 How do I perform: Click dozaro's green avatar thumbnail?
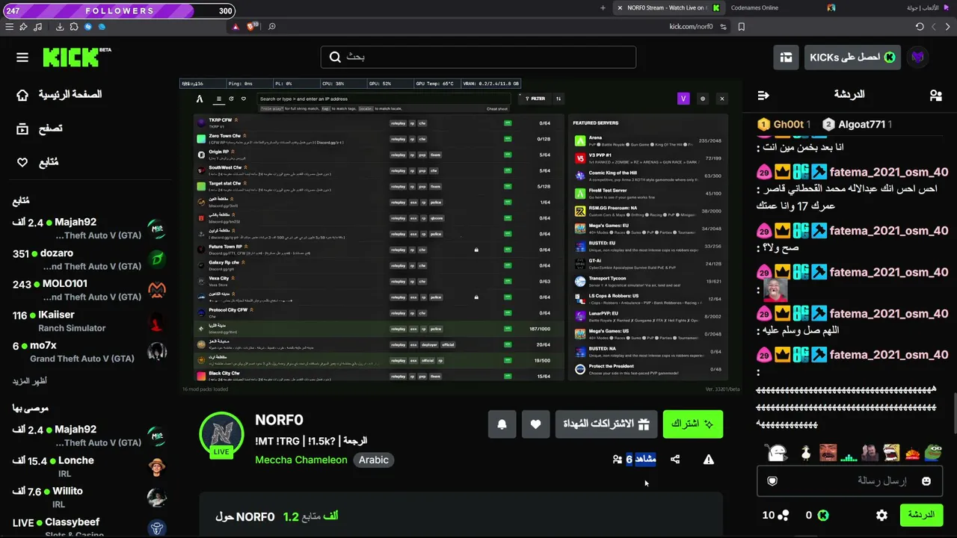click(156, 259)
